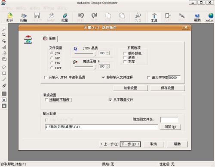Viewport: 215px width, 167px height.
Task: Click 魔法压缩 % spinner arrows
Action: click(107, 66)
